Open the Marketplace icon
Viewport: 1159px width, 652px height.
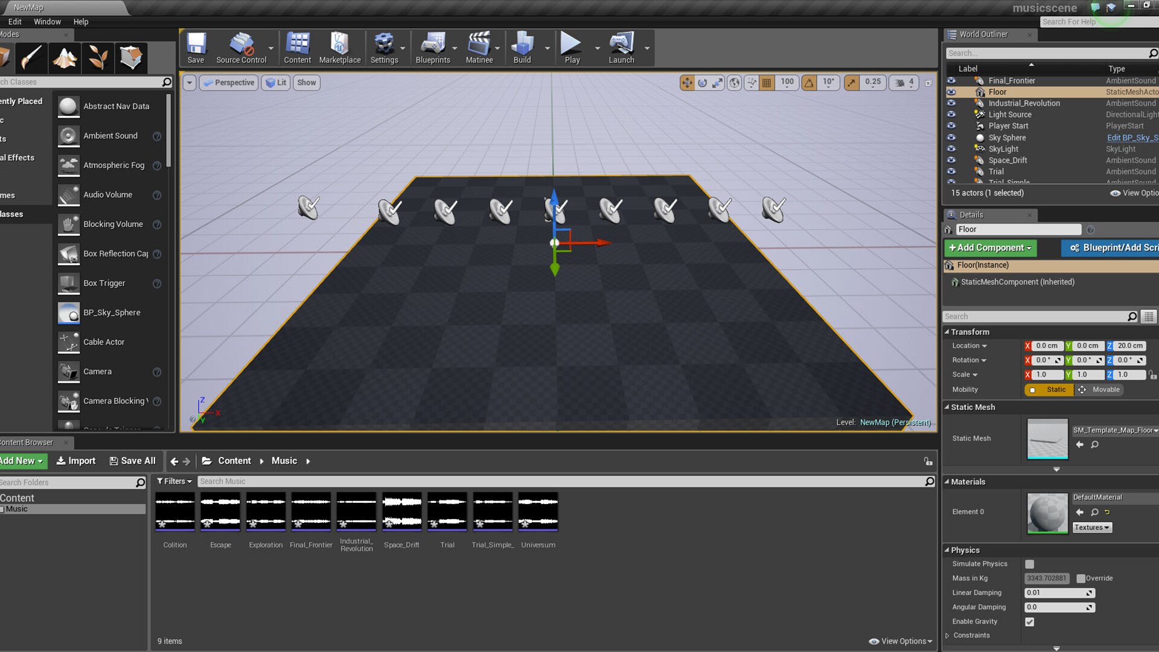[339, 48]
